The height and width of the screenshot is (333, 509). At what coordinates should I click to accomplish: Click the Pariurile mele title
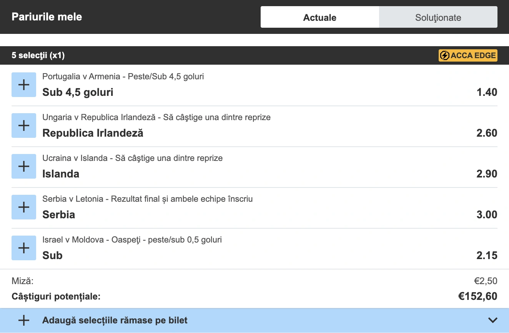(46, 17)
